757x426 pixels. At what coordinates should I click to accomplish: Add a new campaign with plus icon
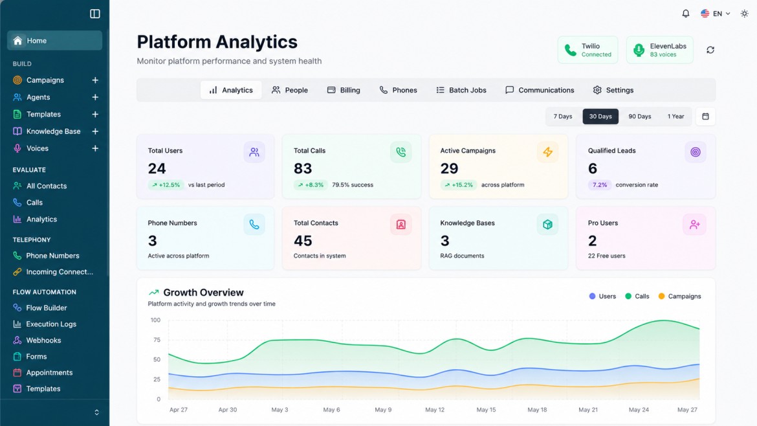coord(95,80)
